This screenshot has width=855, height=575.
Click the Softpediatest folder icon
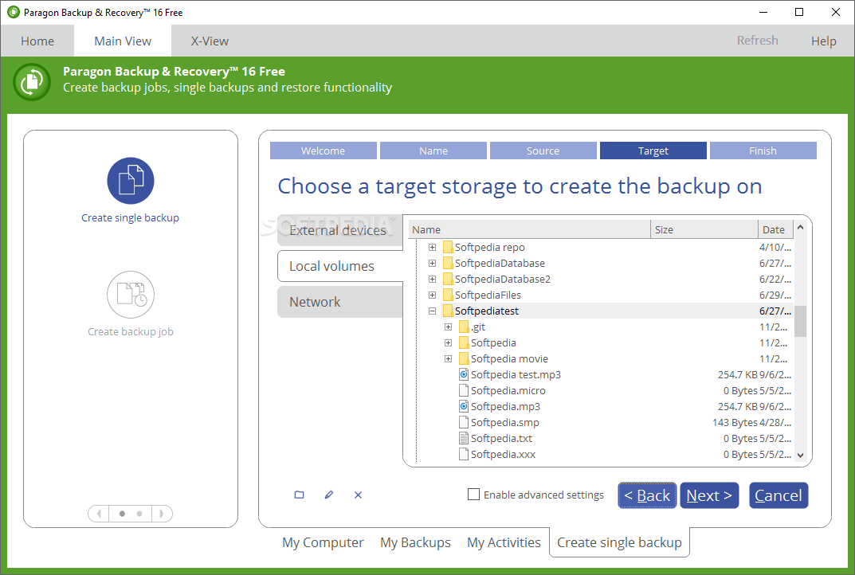pyautogui.click(x=448, y=311)
